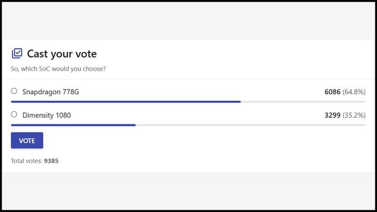Click the unfilled part of Dimensity bar
Viewport: 377px width, 212px height.
coord(250,125)
